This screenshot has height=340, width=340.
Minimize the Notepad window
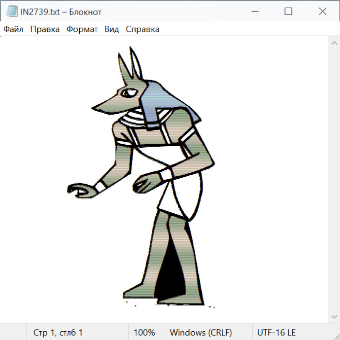254,12
